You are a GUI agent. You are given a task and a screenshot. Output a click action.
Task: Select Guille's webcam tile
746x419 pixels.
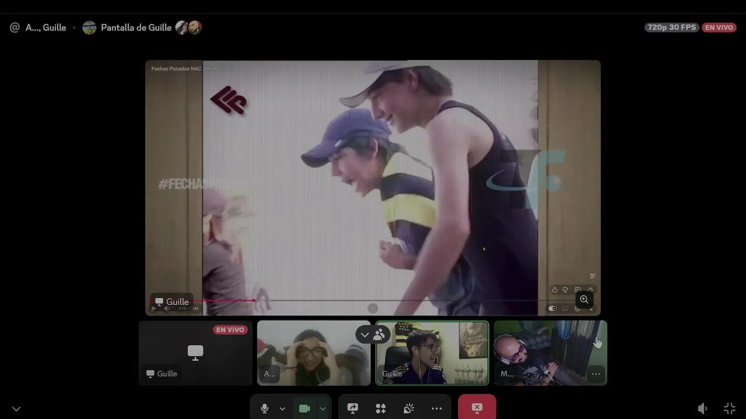(x=432, y=353)
